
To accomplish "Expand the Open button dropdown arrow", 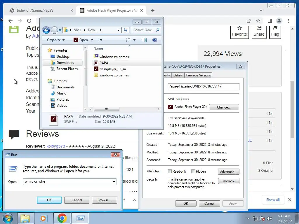I will [x=92, y=40].
